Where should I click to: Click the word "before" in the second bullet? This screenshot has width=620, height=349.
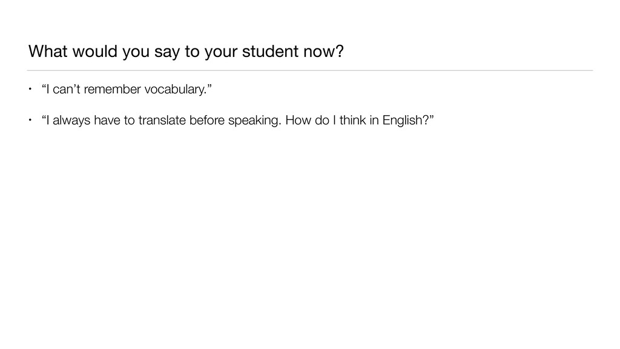pos(207,120)
